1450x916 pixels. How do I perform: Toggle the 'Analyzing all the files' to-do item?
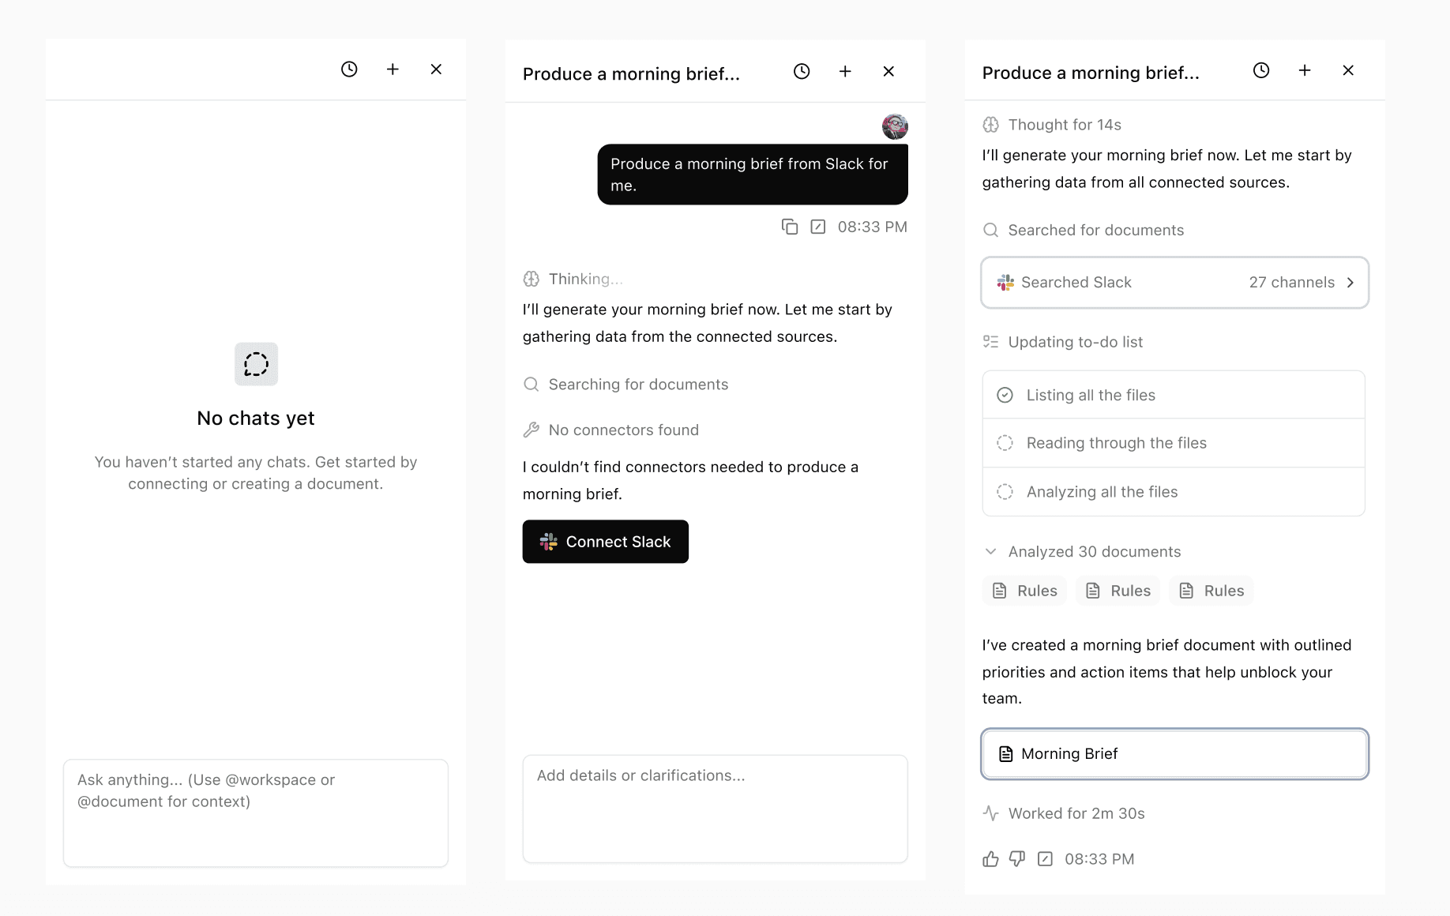(1005, 492)
